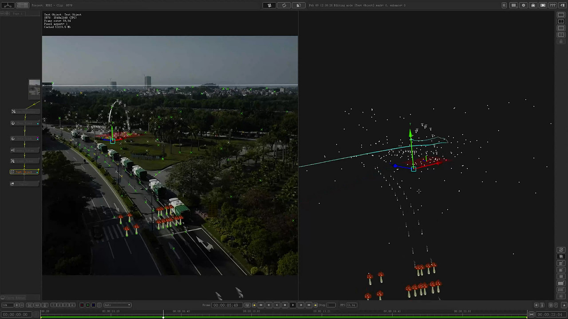Open the Auto dropdown

pos(117,305)
